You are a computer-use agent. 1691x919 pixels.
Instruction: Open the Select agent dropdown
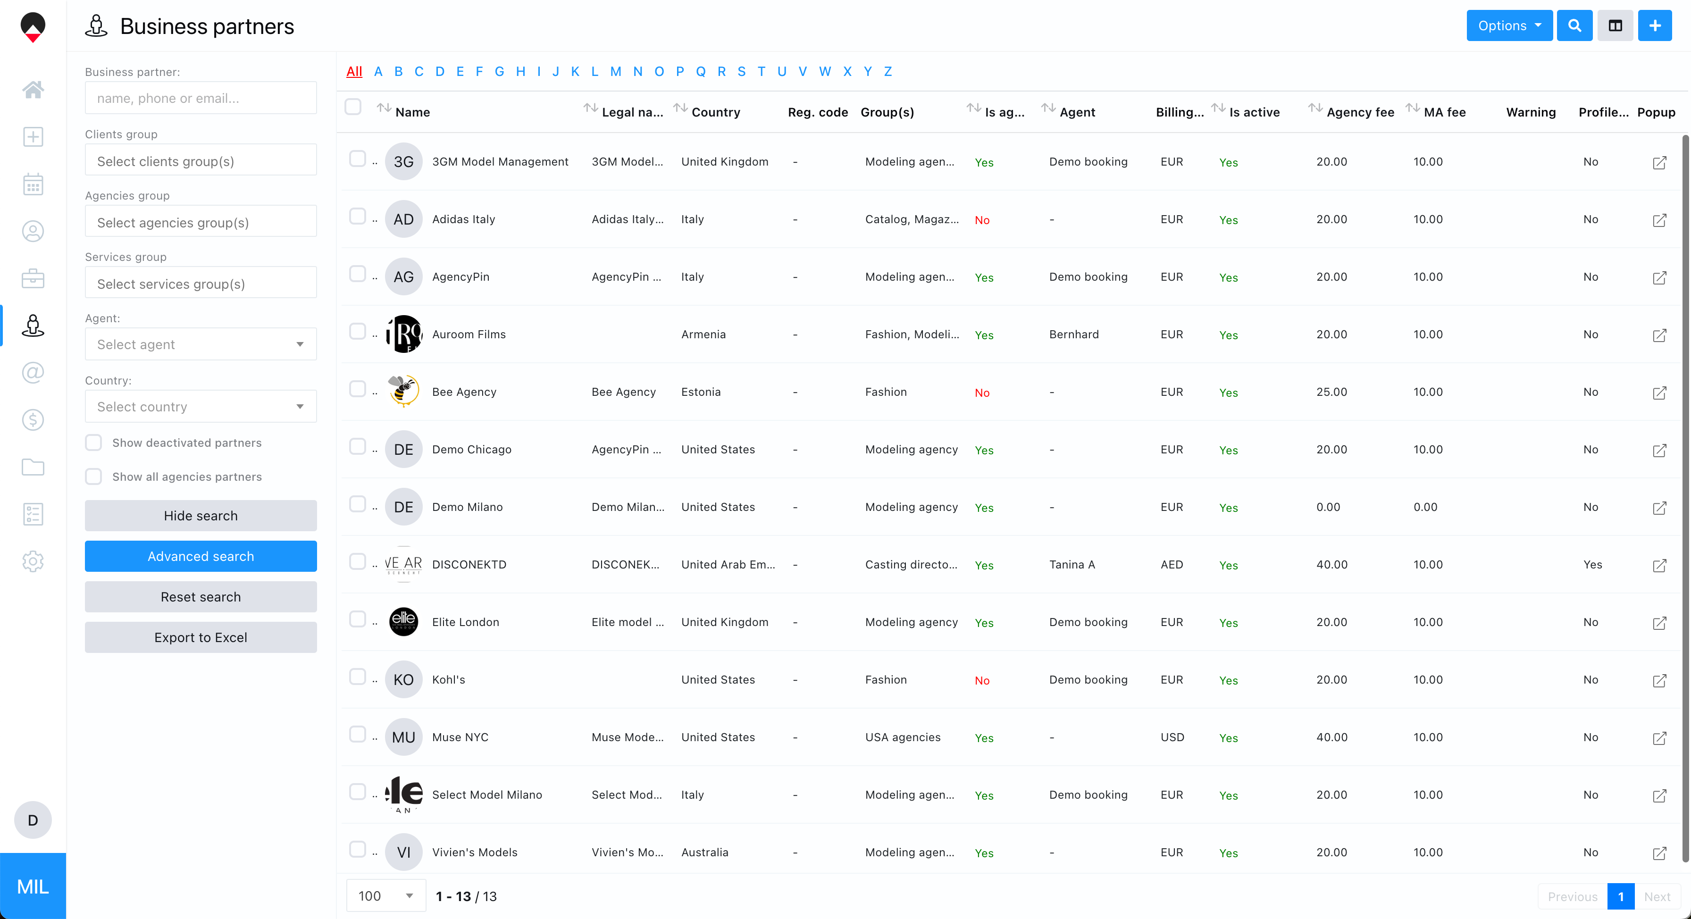(x=201, y=344)
